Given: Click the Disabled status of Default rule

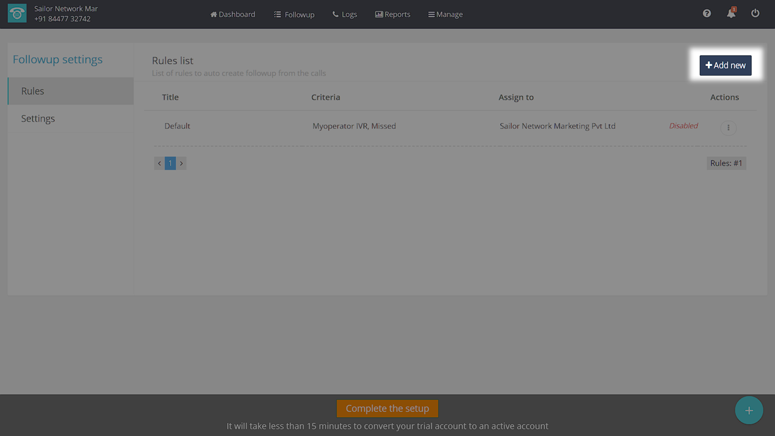Looking at the screenshot, I should pyautogui.click(x=683, y=126).
